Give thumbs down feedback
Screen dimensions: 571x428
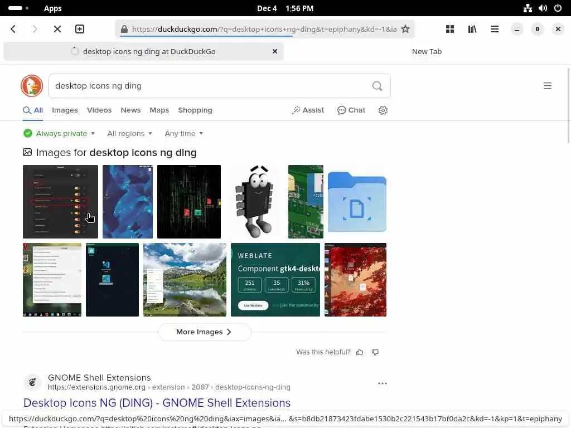(375, 352)
